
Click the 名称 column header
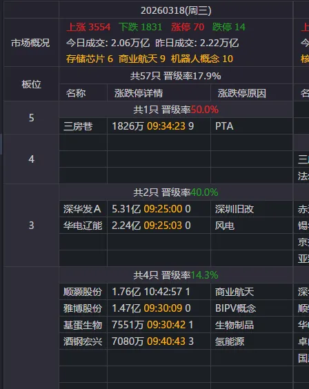point(76,93)
